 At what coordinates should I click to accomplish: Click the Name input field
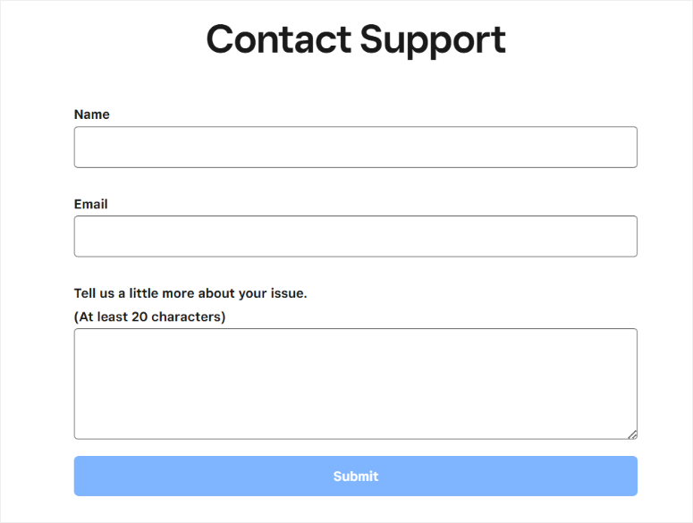(x=355, y=147)
